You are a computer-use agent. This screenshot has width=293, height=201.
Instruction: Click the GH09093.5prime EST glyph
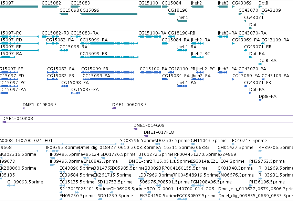11,185
